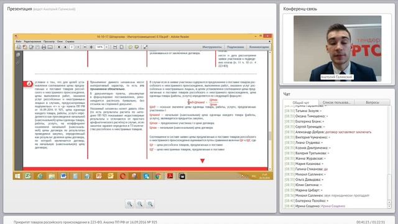Image resolution: width=398 pixels, height=224 pixels.
Task: Click the third magnifier button below presentation
Action: click(150, 204)
